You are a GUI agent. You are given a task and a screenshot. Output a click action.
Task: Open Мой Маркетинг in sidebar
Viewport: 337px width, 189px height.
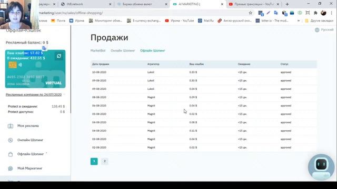click(30, 168)
